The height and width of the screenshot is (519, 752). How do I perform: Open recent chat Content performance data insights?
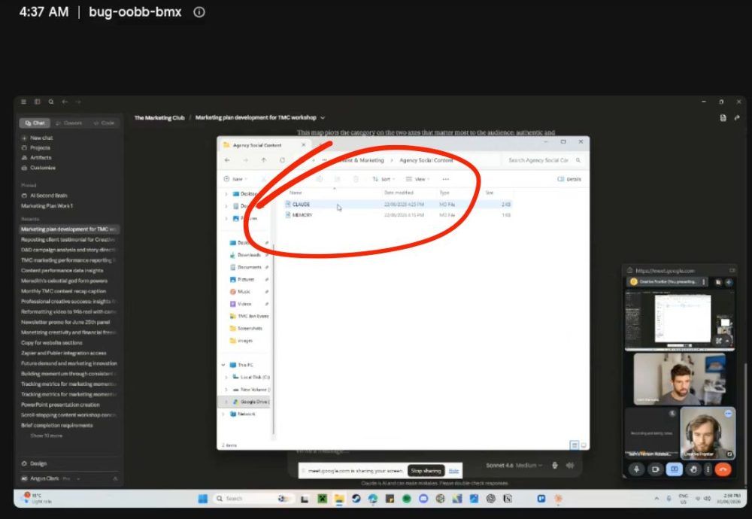62,271
